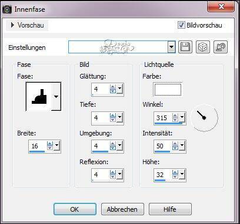Open the Höhe slider dropdown arrow
The height and width of the screenshot is (224, 240).
tap(182, 174)
